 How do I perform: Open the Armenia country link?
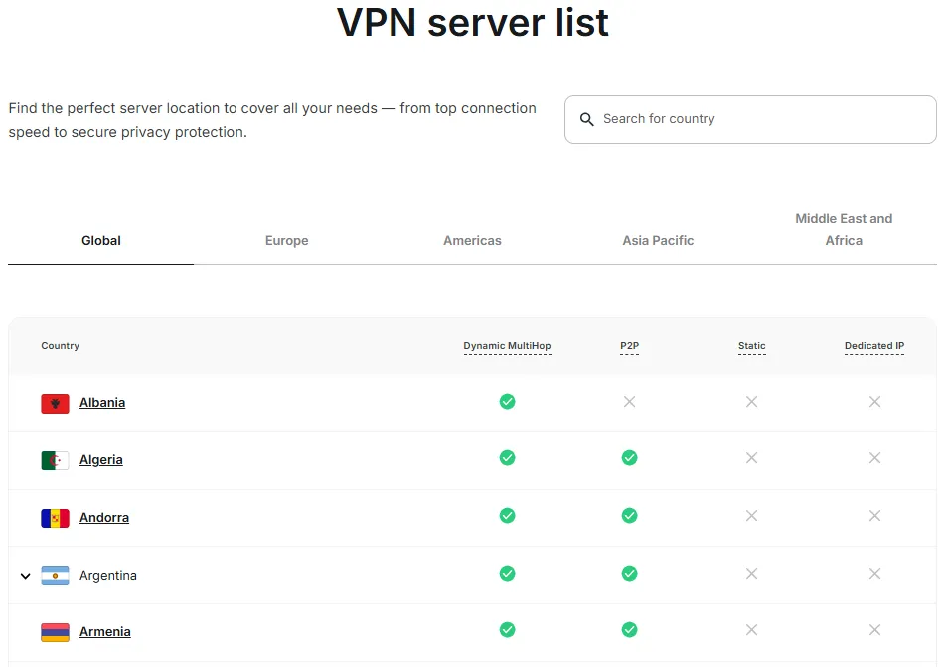[x=105, y=632]
